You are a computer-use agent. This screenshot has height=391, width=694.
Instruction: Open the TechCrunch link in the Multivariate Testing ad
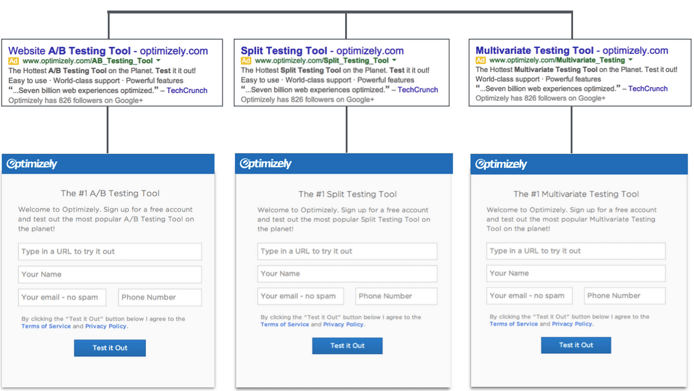[648, 89]
